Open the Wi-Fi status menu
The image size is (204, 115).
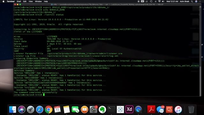(x=159, y=1)
